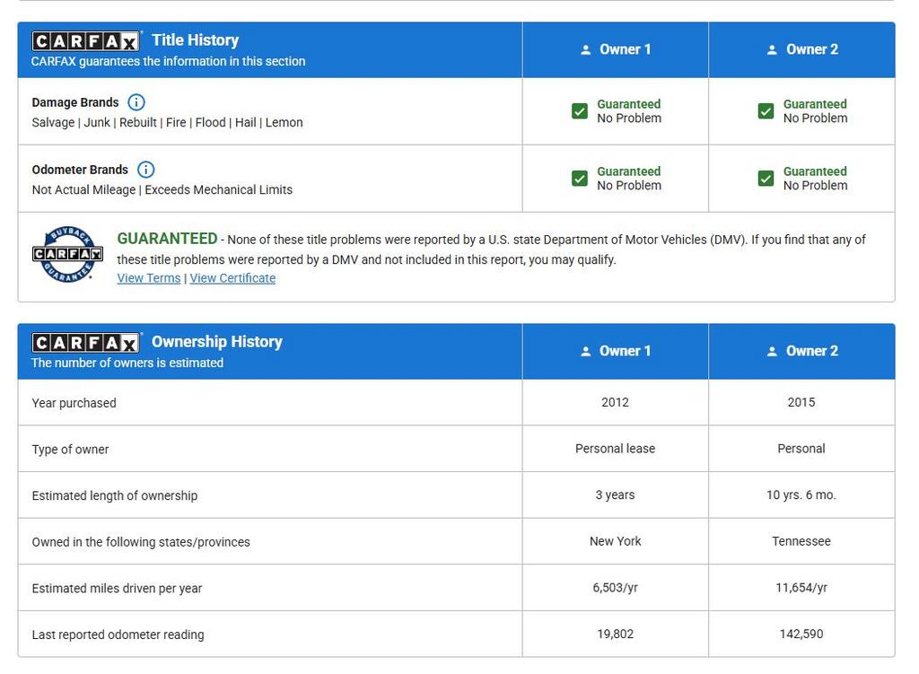The image size is (919, 674).
Task: Click Owner 2 person icon in Ownership History
Action: click(x=772, y=352)
